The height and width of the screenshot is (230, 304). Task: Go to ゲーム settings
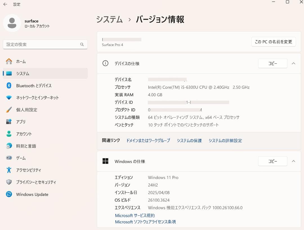(45, 158)
